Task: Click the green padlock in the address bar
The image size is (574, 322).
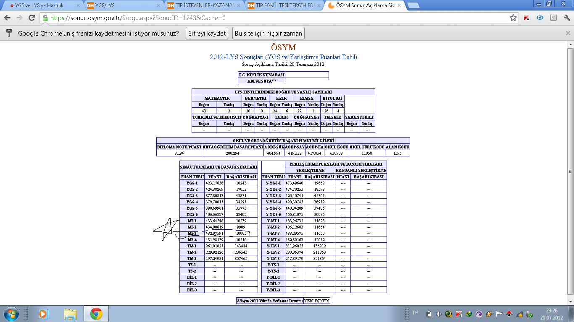Action: click(45, 18)
